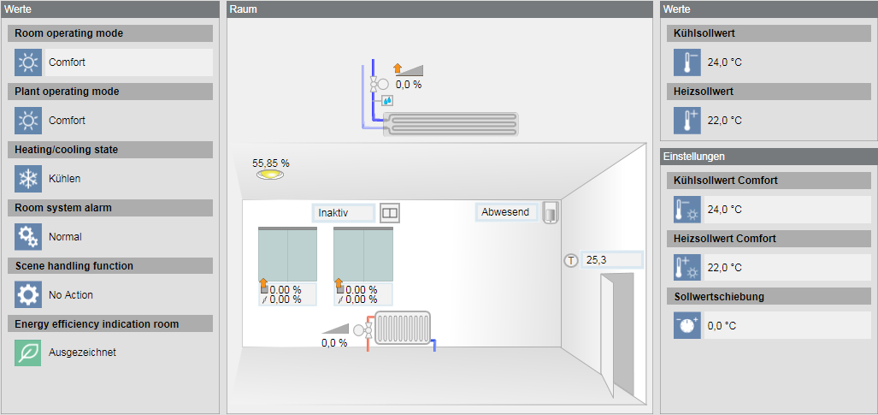Viewport: 878px width, 415px height.
Task: Click the green leaf energy efficiency icon
Action: [28, 353]
